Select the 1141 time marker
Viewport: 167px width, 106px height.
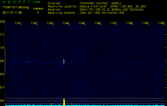pos(18,23)
